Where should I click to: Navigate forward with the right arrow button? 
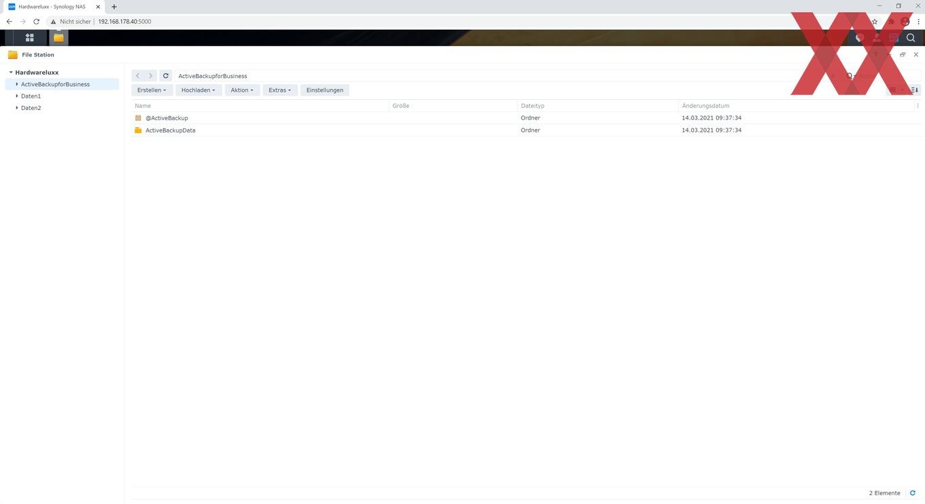[x=150, y=76]
